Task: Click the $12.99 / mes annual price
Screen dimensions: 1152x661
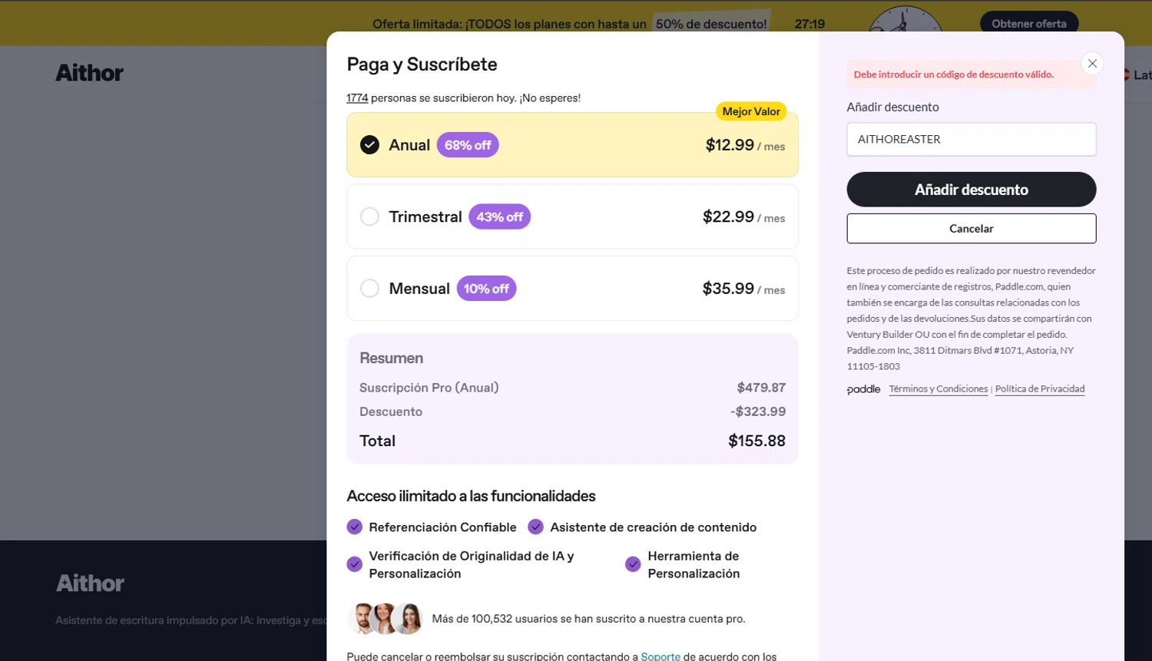Action: (745, 145)
